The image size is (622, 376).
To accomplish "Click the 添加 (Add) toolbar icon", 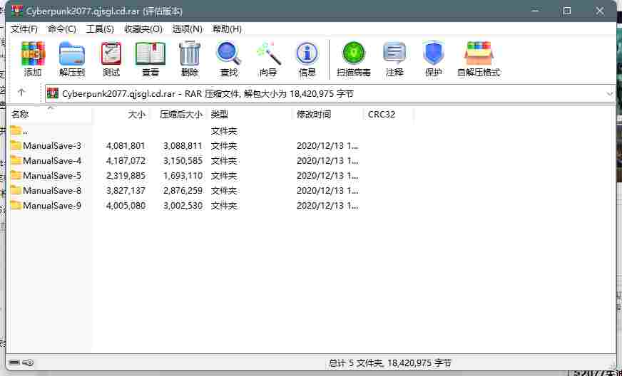I will (x=33, y=54).
